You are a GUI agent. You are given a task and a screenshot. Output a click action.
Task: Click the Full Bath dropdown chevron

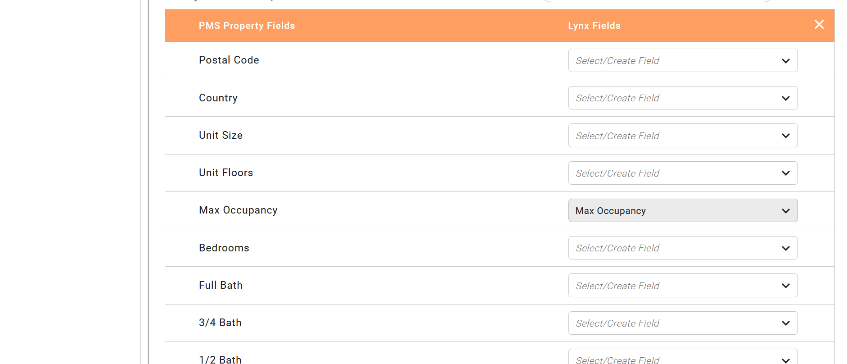[786, 286]
